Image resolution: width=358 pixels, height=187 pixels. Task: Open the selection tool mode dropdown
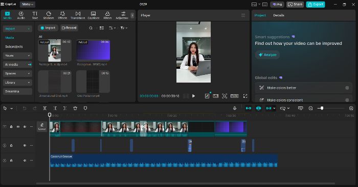[x=12, y=109]
